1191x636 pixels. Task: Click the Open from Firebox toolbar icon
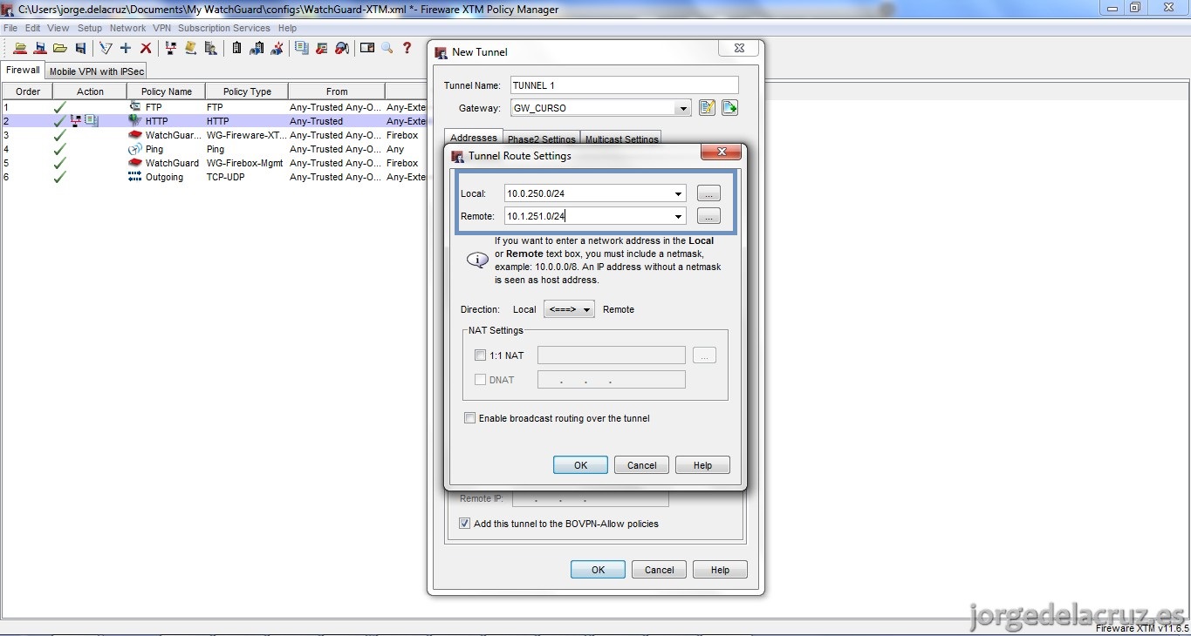click(x=20, y=49)
